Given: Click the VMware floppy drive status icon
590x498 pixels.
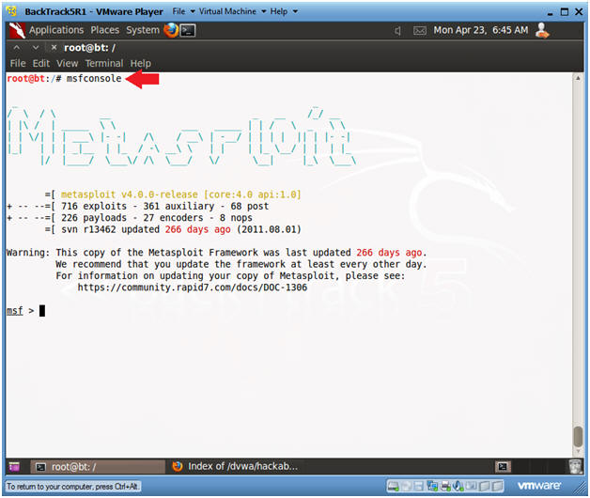Looking at the screenshot, I should coord(419,487).
